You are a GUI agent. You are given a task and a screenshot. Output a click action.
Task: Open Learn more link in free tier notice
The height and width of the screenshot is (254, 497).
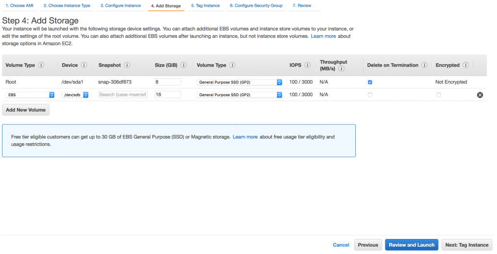pyautogui.click(x=245, y=137)
